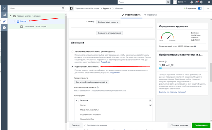Image resolution: width=212 pixels, height=130 pixels.
Task: Select Автоматические плейсменты radio option
Action: click(72, 51)
